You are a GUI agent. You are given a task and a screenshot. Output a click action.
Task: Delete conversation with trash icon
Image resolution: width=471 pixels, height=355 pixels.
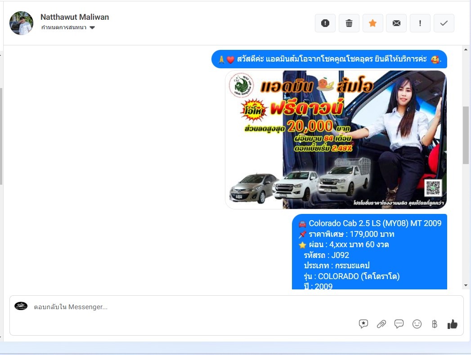click(x=349, y=23)
